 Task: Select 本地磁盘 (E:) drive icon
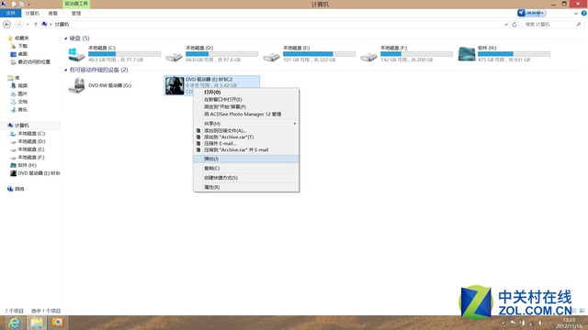coord(271,57)
